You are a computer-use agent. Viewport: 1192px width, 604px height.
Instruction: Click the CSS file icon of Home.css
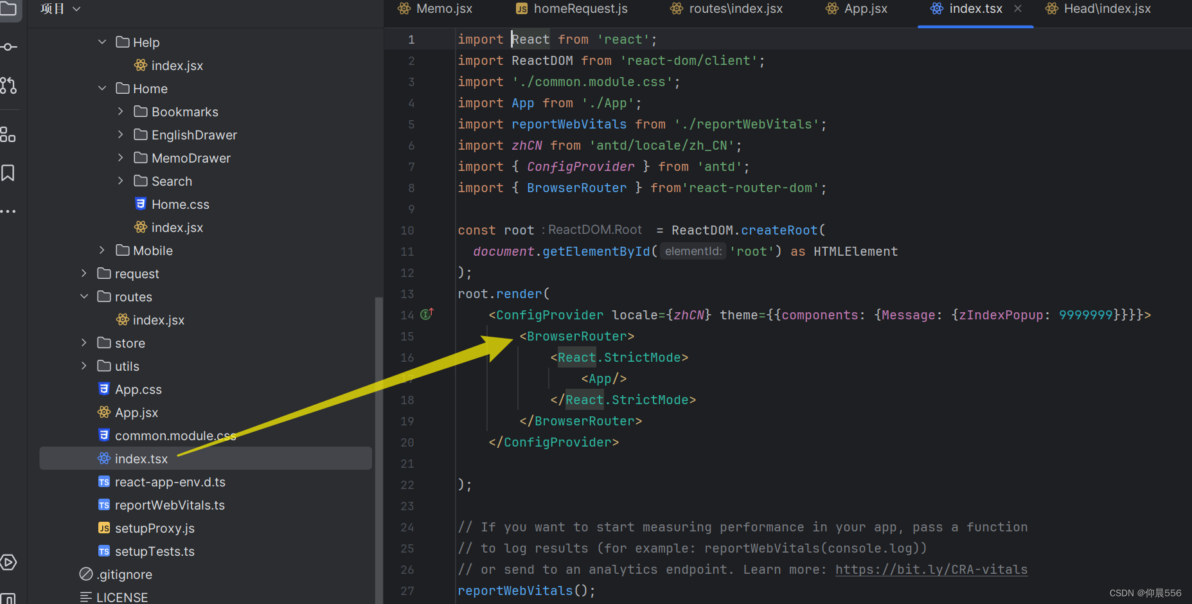click(x=141, y=204)
